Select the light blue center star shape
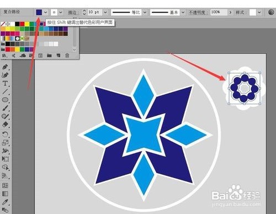 coord(144,135)
